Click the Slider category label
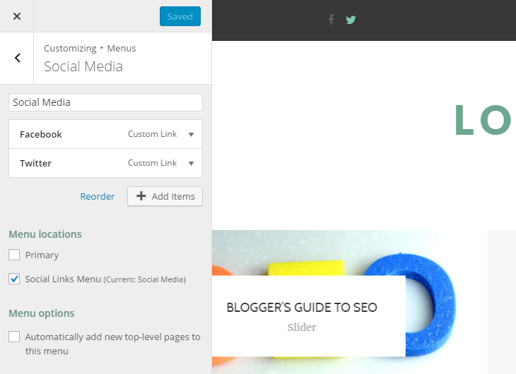The width and height of the screenshot is (516, 374). pyautogui.click(x=302, y=327)
